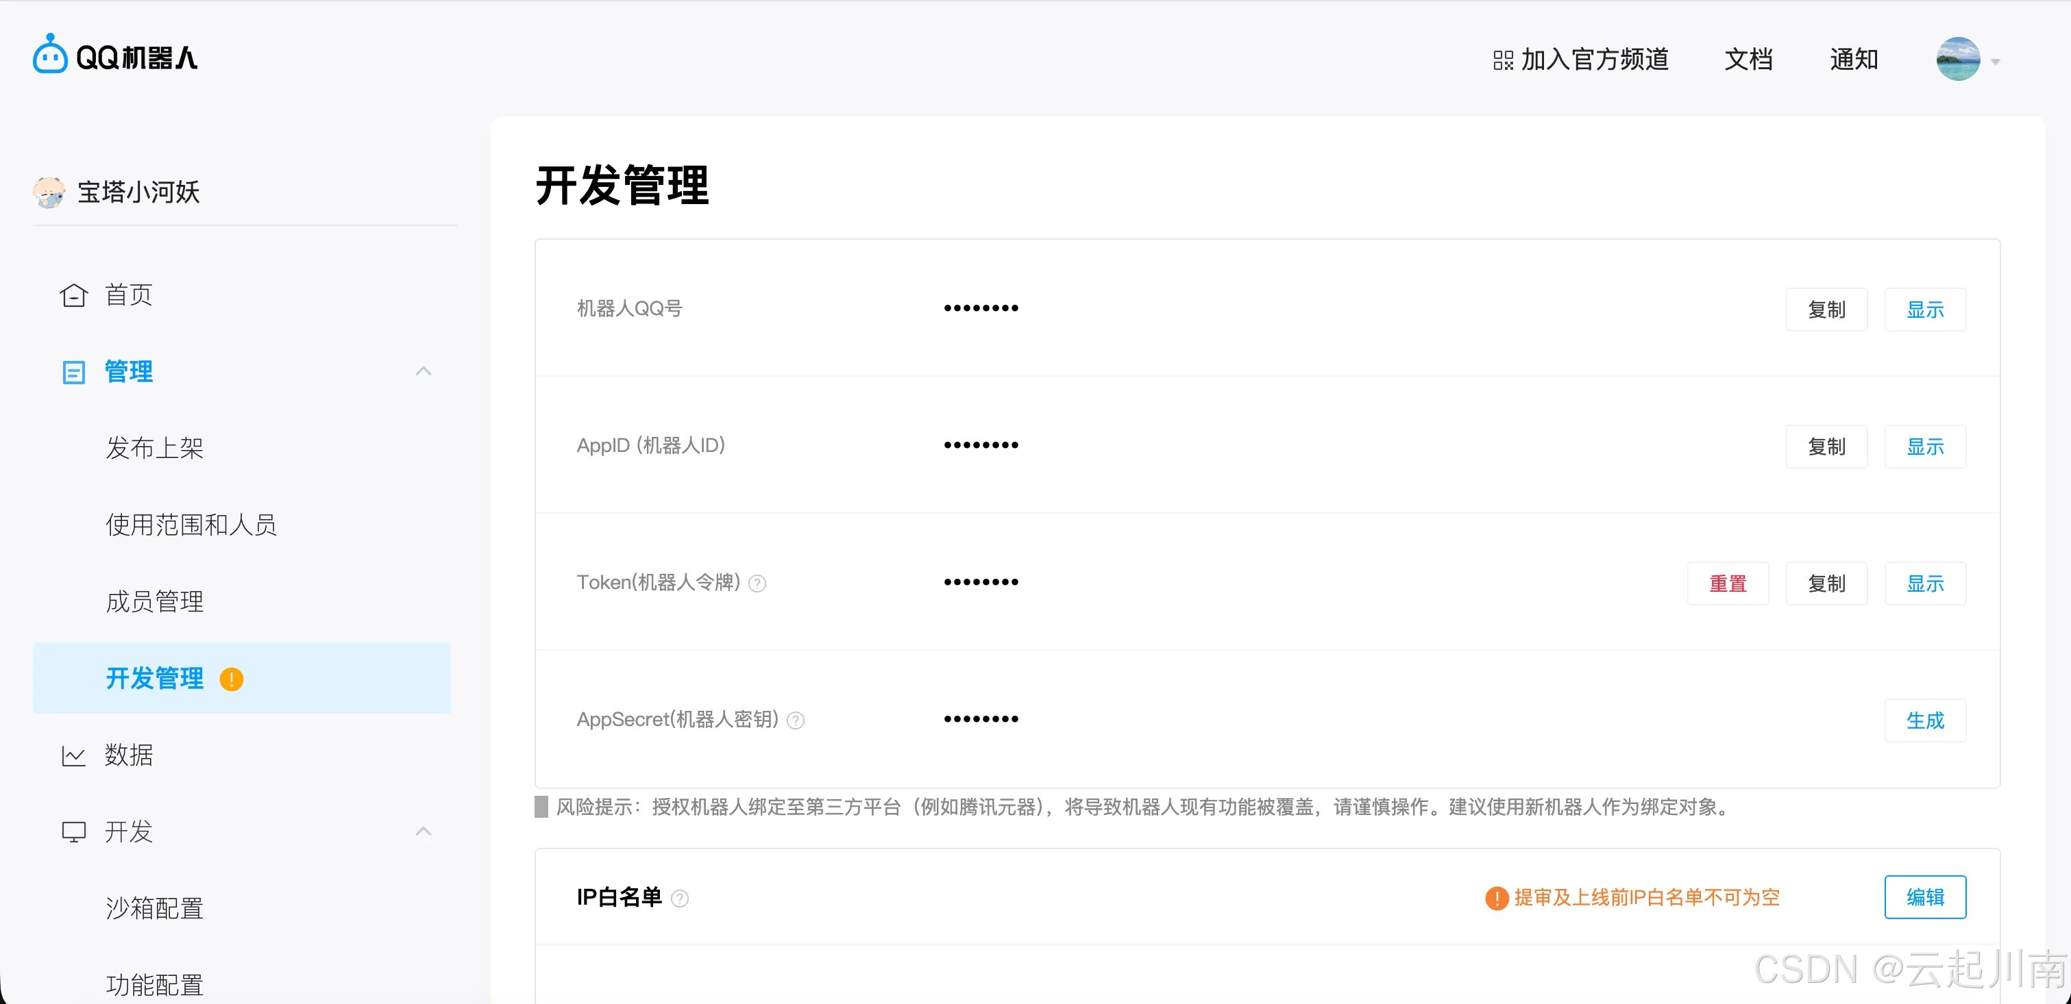
Task: Show the hidden AppID value
Action: pos(1924,447)
